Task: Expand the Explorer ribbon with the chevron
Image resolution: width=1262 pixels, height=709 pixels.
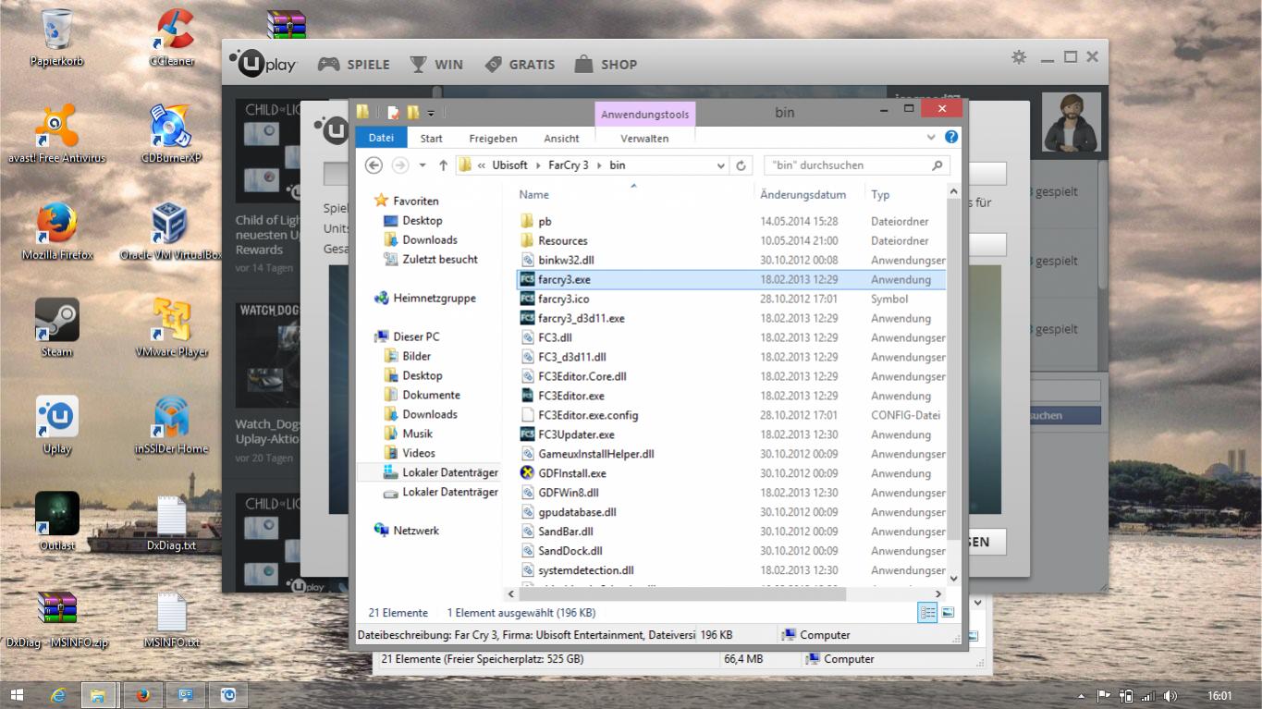Action: click(931, 138)
